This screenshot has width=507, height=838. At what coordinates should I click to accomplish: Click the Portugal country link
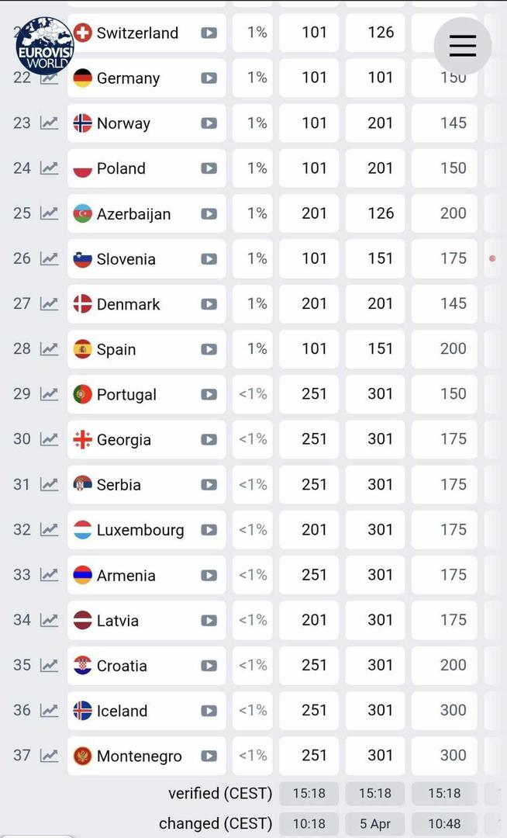(x=126, y=395)
